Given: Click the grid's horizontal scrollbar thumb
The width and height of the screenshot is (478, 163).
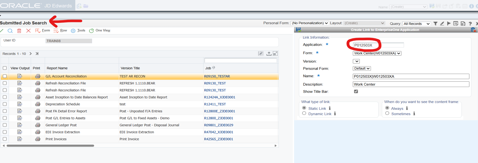Looking at the screenshot, I should point(50,146).
